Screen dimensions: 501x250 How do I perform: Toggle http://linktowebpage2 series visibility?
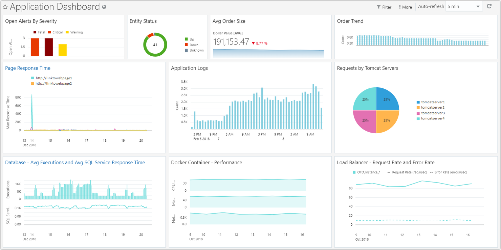click(x=31, y=83)
